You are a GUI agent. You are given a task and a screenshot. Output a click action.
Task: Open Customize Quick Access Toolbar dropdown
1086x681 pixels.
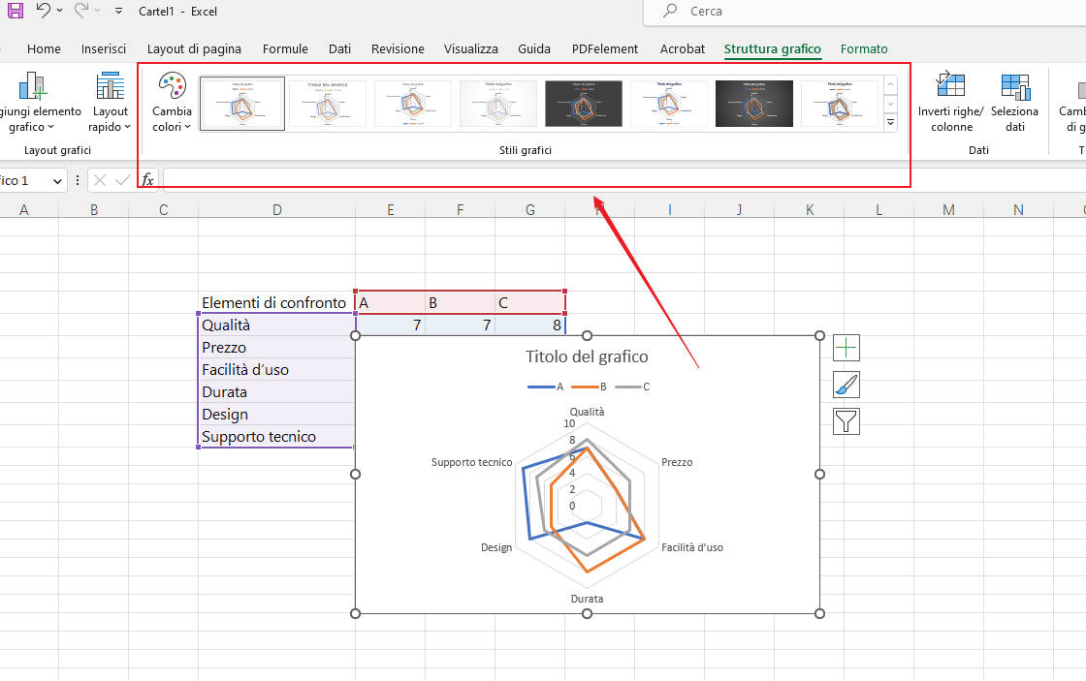pyautogui.click(x=118, y=11)
